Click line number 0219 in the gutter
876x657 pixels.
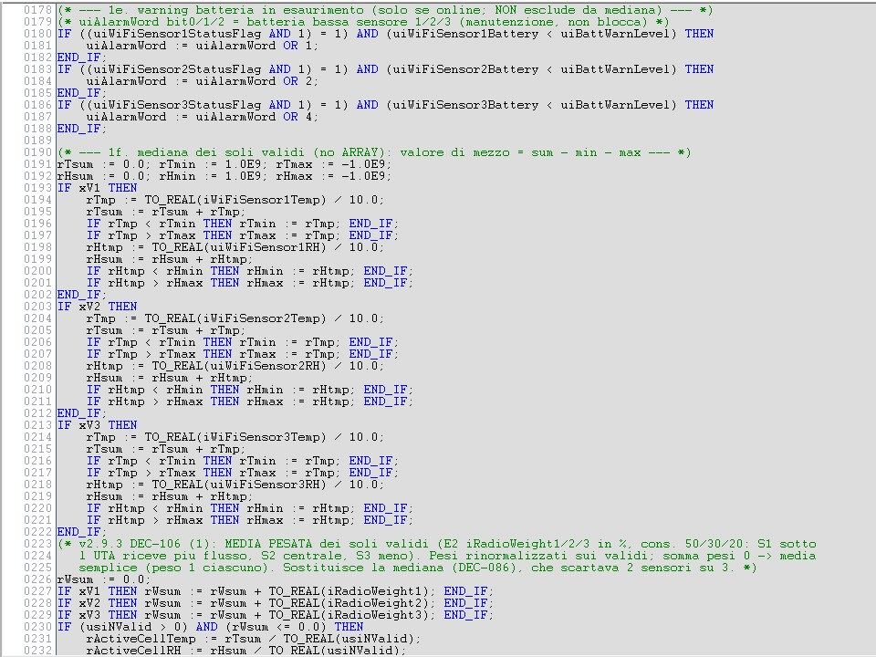(38, 496)
